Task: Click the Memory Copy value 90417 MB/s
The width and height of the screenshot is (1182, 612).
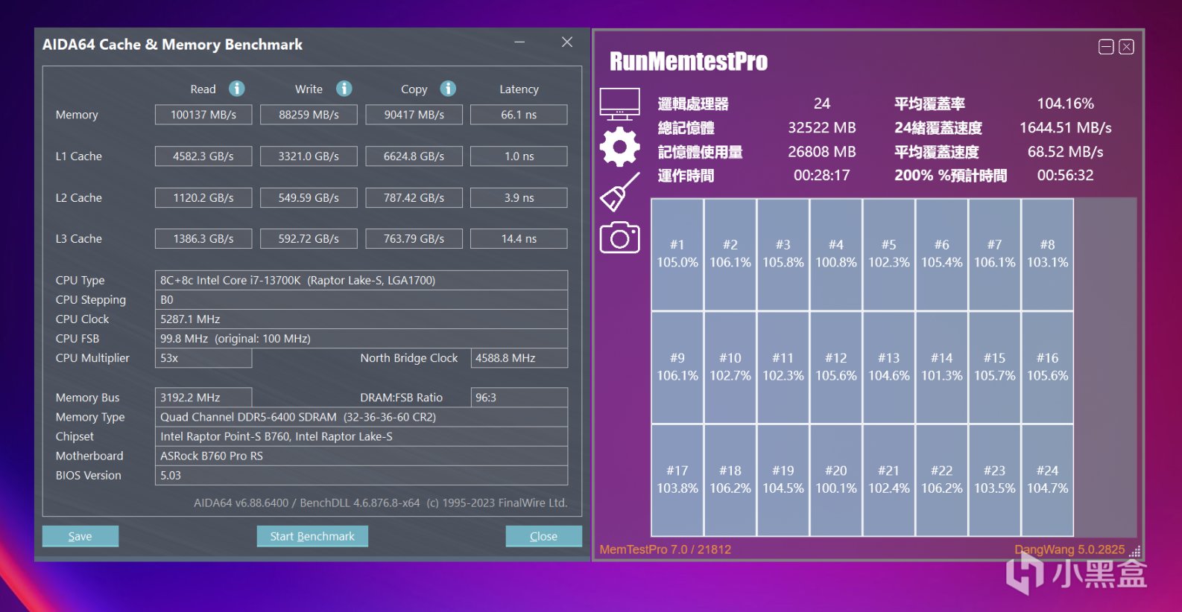Action: tap(414, 115)
